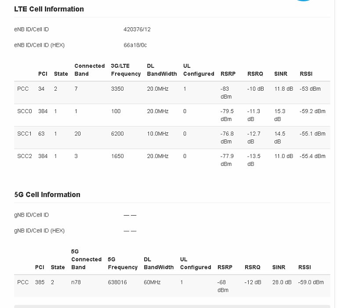Click the LTE Cell Information heading
The image size is (337, 308).
pos(49,9)
